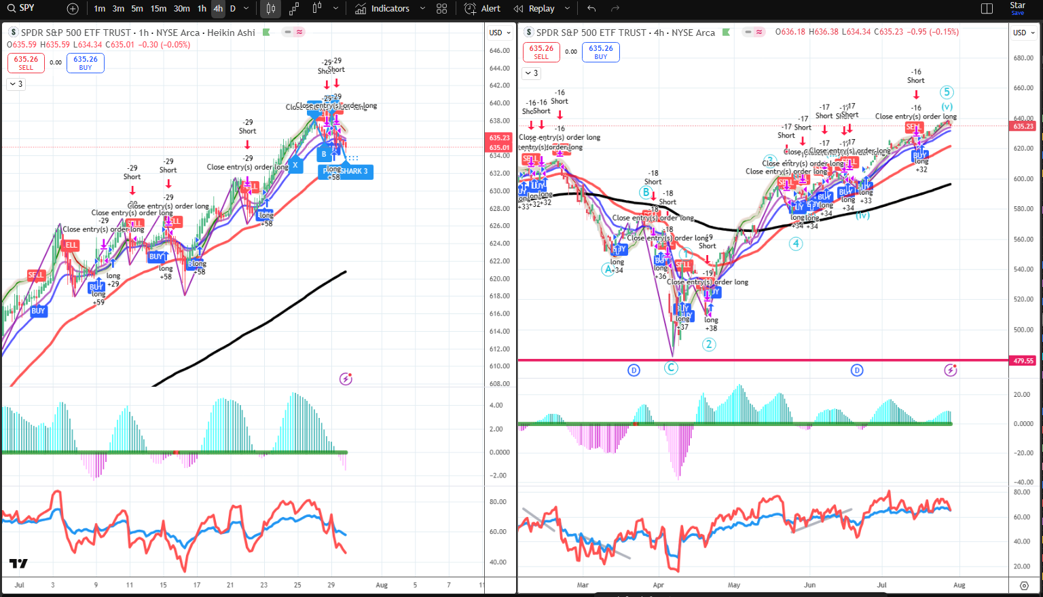Click the green flag icon on the 4h chart title
This screenshot has width=1043, height=597.
pos(727,33)
